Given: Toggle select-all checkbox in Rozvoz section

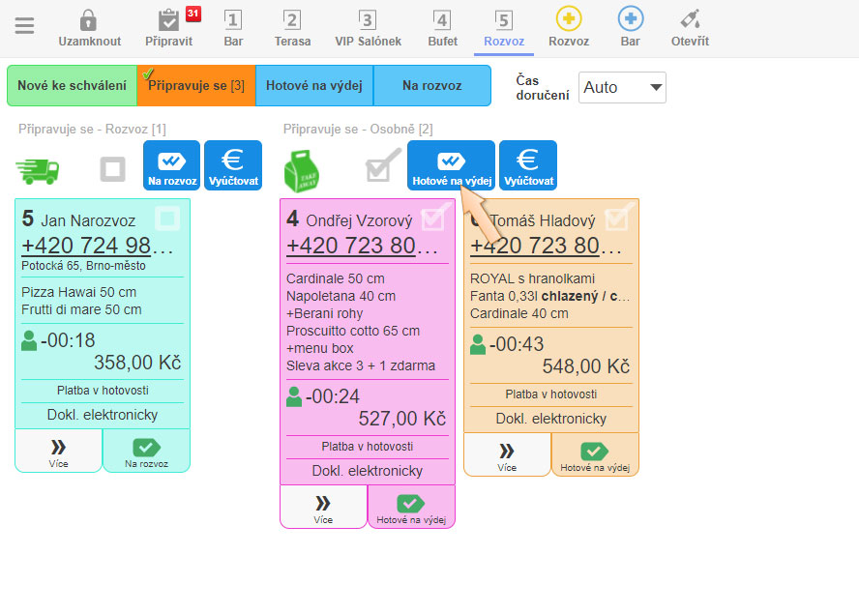Looking at the screenshot, I should point(113,169).
